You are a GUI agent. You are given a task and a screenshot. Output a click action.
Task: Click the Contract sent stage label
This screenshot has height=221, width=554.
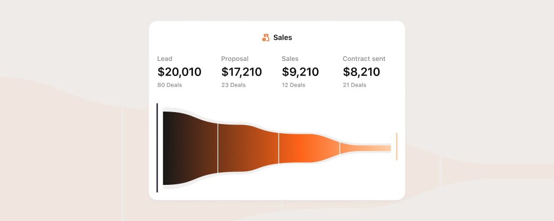(364, 59)
